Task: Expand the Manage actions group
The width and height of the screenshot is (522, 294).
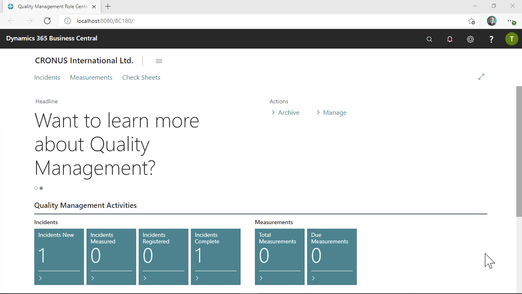Action: pos(331,113)
